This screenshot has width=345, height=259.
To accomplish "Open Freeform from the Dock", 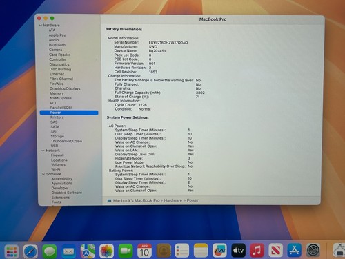I will pyautogui.click(x=219, y=251).
